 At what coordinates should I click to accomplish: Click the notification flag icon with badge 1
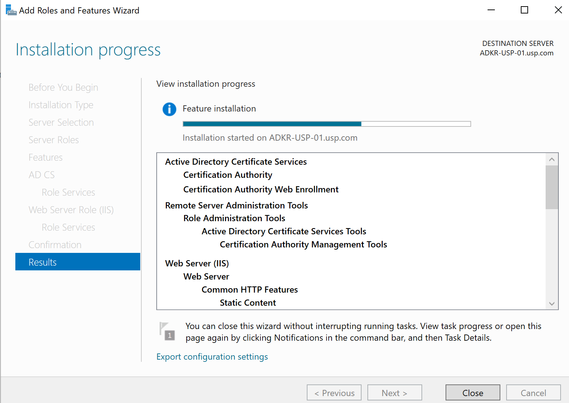[167, 331]
